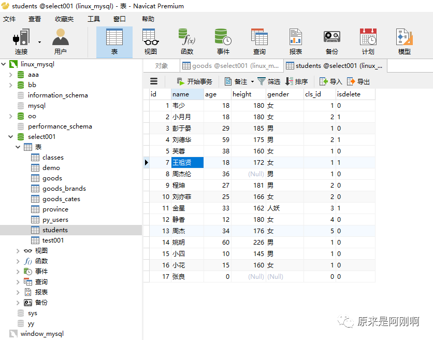The height and width of the screenshot is (340, 433).
Task: Click the 排序 (Sort) toolbar button
Action: tap(297, 81)
